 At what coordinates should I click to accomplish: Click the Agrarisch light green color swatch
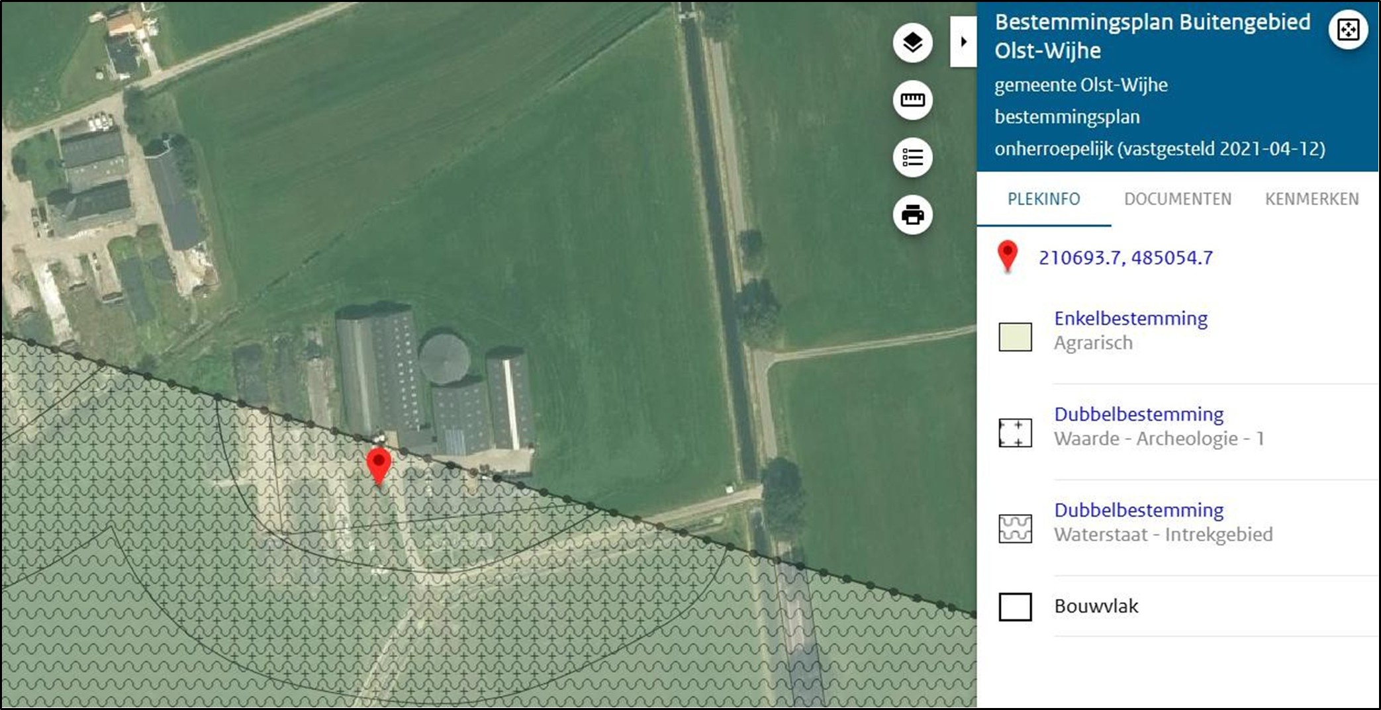click(x=1015, y=337)
